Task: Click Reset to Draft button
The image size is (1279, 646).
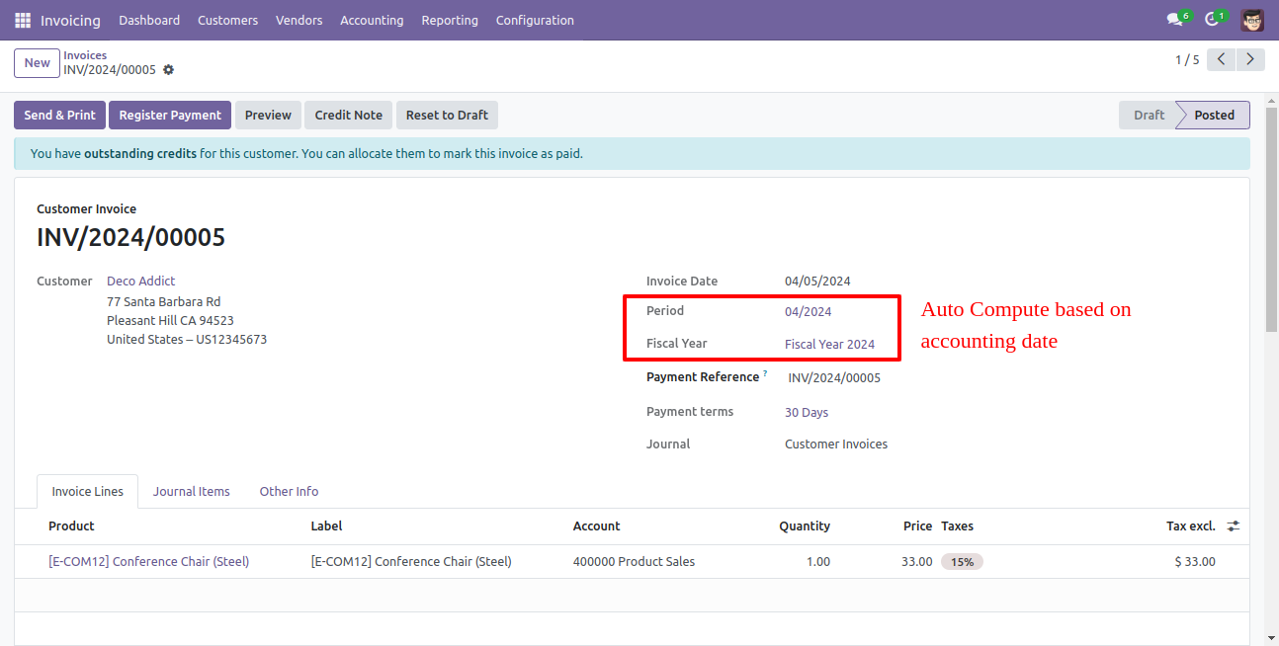Action: point(447,116)
